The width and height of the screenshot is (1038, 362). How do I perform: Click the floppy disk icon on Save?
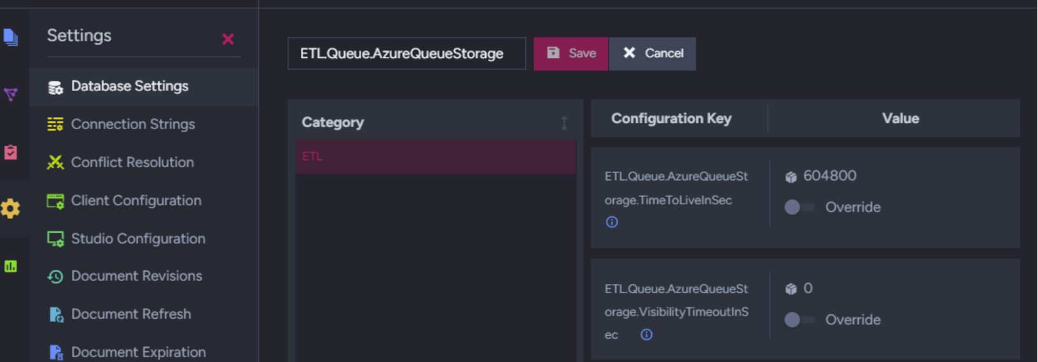point(553,53)
